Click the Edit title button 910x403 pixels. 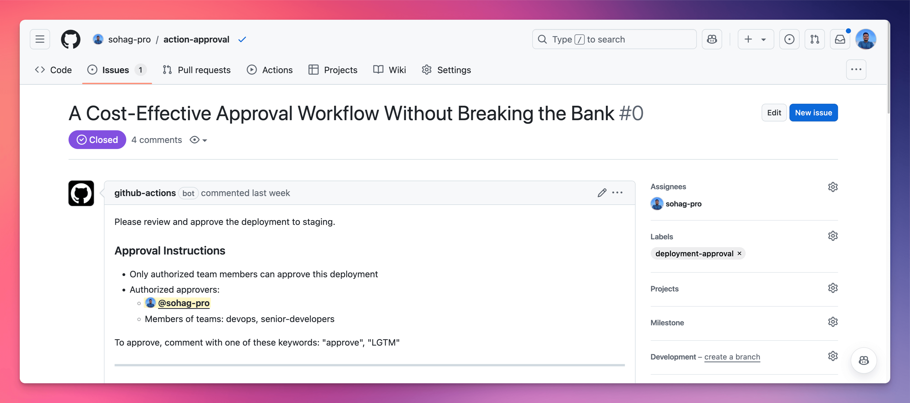[x=774, y=113]
